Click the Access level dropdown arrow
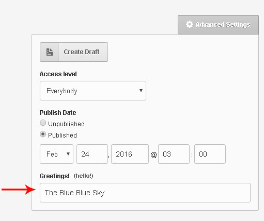Screen dimensions: 264x221 tap(141, 91)
